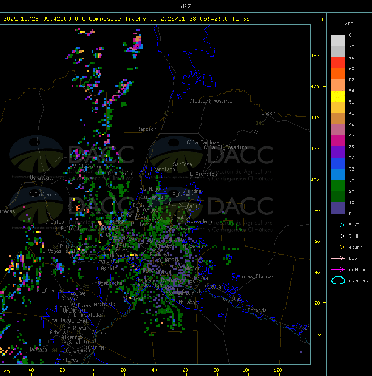Click the L_Vegas map label
The width and height of the screenshot is (372, 376).
point(52,251)
